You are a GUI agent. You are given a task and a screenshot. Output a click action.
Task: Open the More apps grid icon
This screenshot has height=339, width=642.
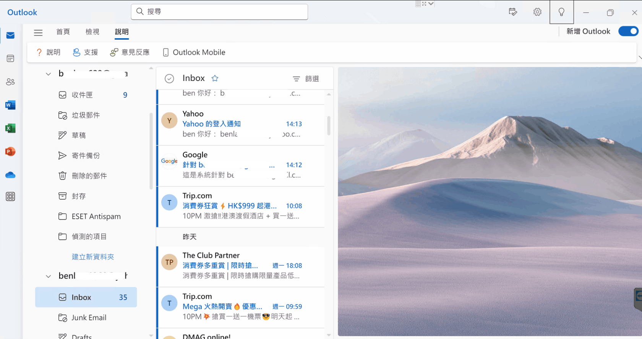click(x=10, y=197)
